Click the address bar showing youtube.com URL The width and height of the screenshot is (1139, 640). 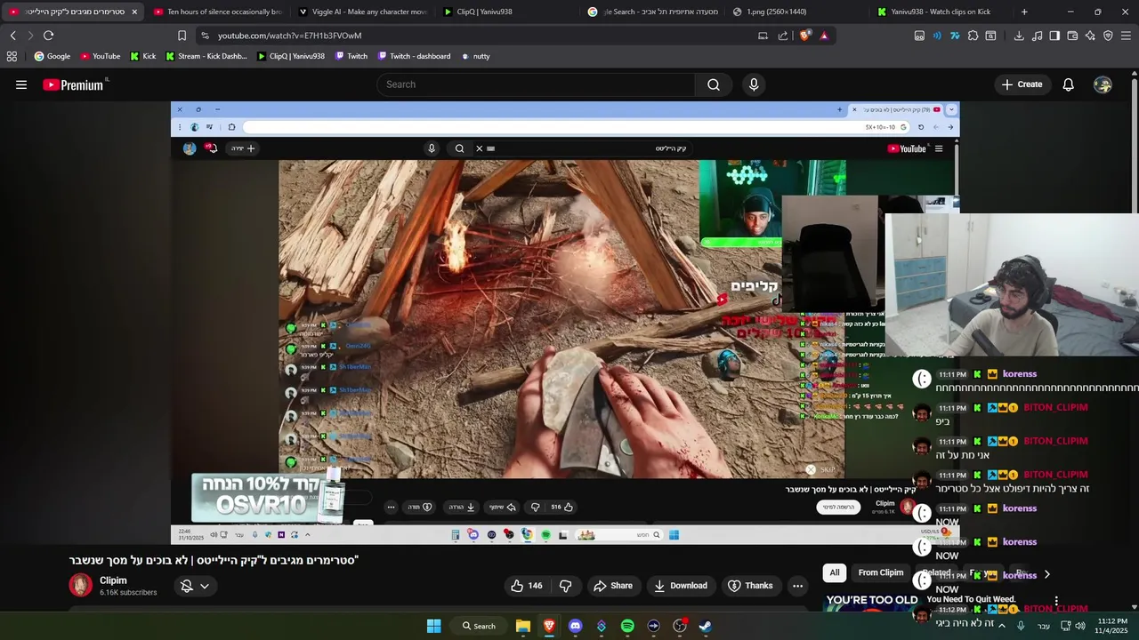[289, 36]
